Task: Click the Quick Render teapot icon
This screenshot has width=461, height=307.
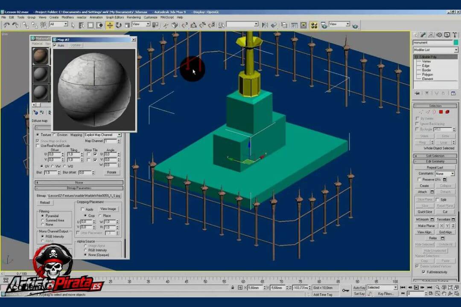Action: pos(355,26)
